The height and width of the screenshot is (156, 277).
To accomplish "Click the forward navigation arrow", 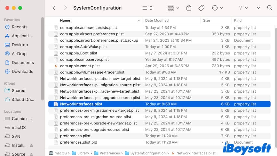I will [x=65, y=8].
